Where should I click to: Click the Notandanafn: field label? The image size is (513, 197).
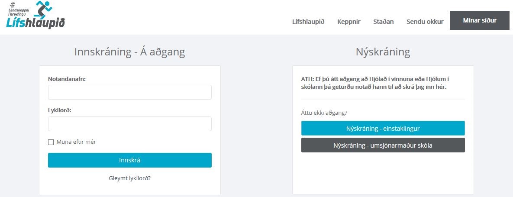67,79
